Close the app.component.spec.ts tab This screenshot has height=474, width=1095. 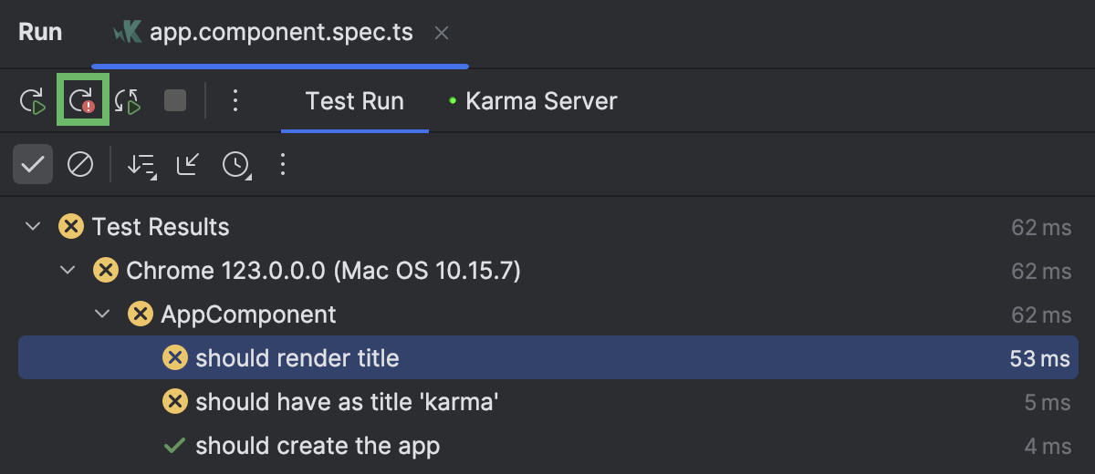point(442,34)
